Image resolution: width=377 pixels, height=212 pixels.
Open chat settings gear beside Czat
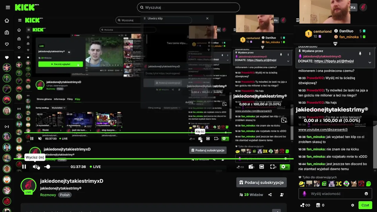pos(353,205)
